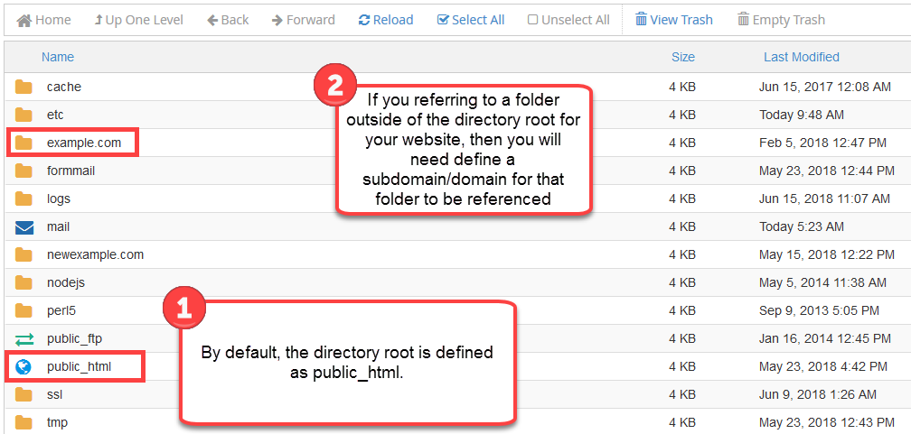Click the Home icon in toolbar

click(24, 20)
